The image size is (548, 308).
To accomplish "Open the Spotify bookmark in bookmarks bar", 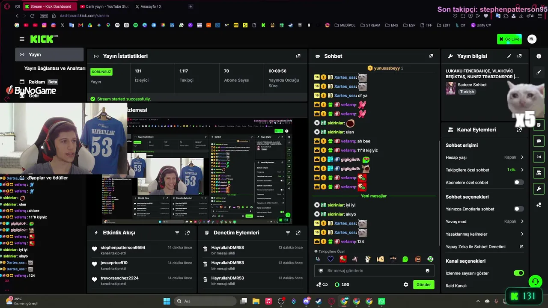I will coord(136,25).
